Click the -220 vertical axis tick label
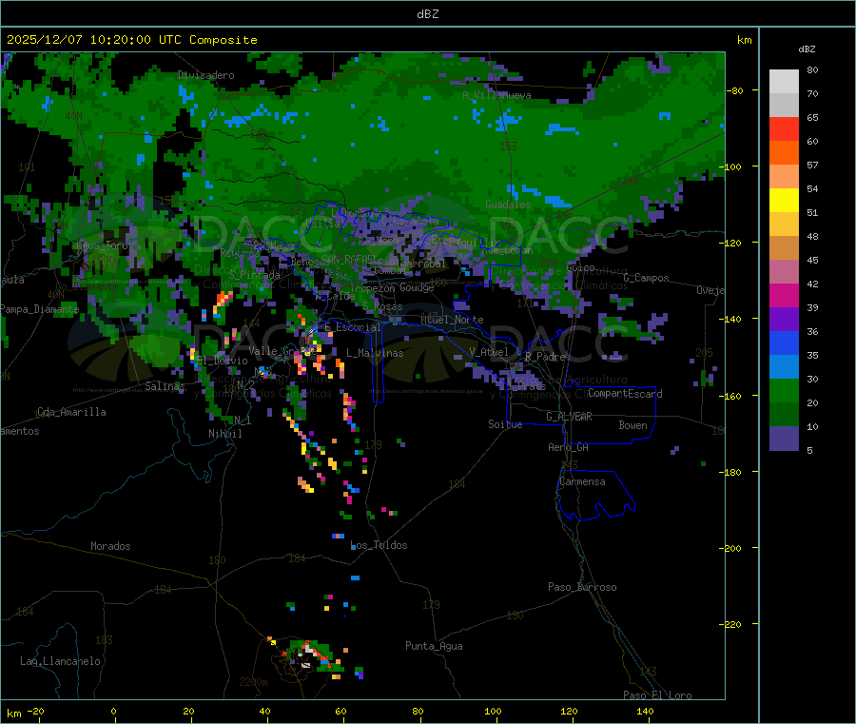This screenshot has height=724, width=856. 731,625
